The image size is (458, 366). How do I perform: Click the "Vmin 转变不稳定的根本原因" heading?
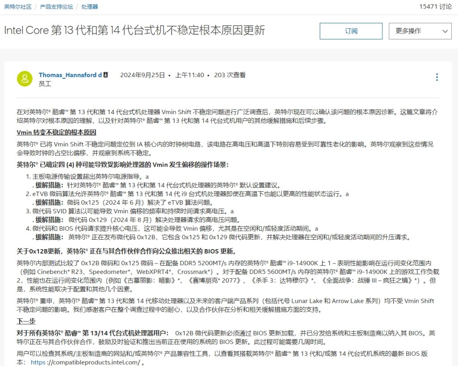(x=56, y=132)
